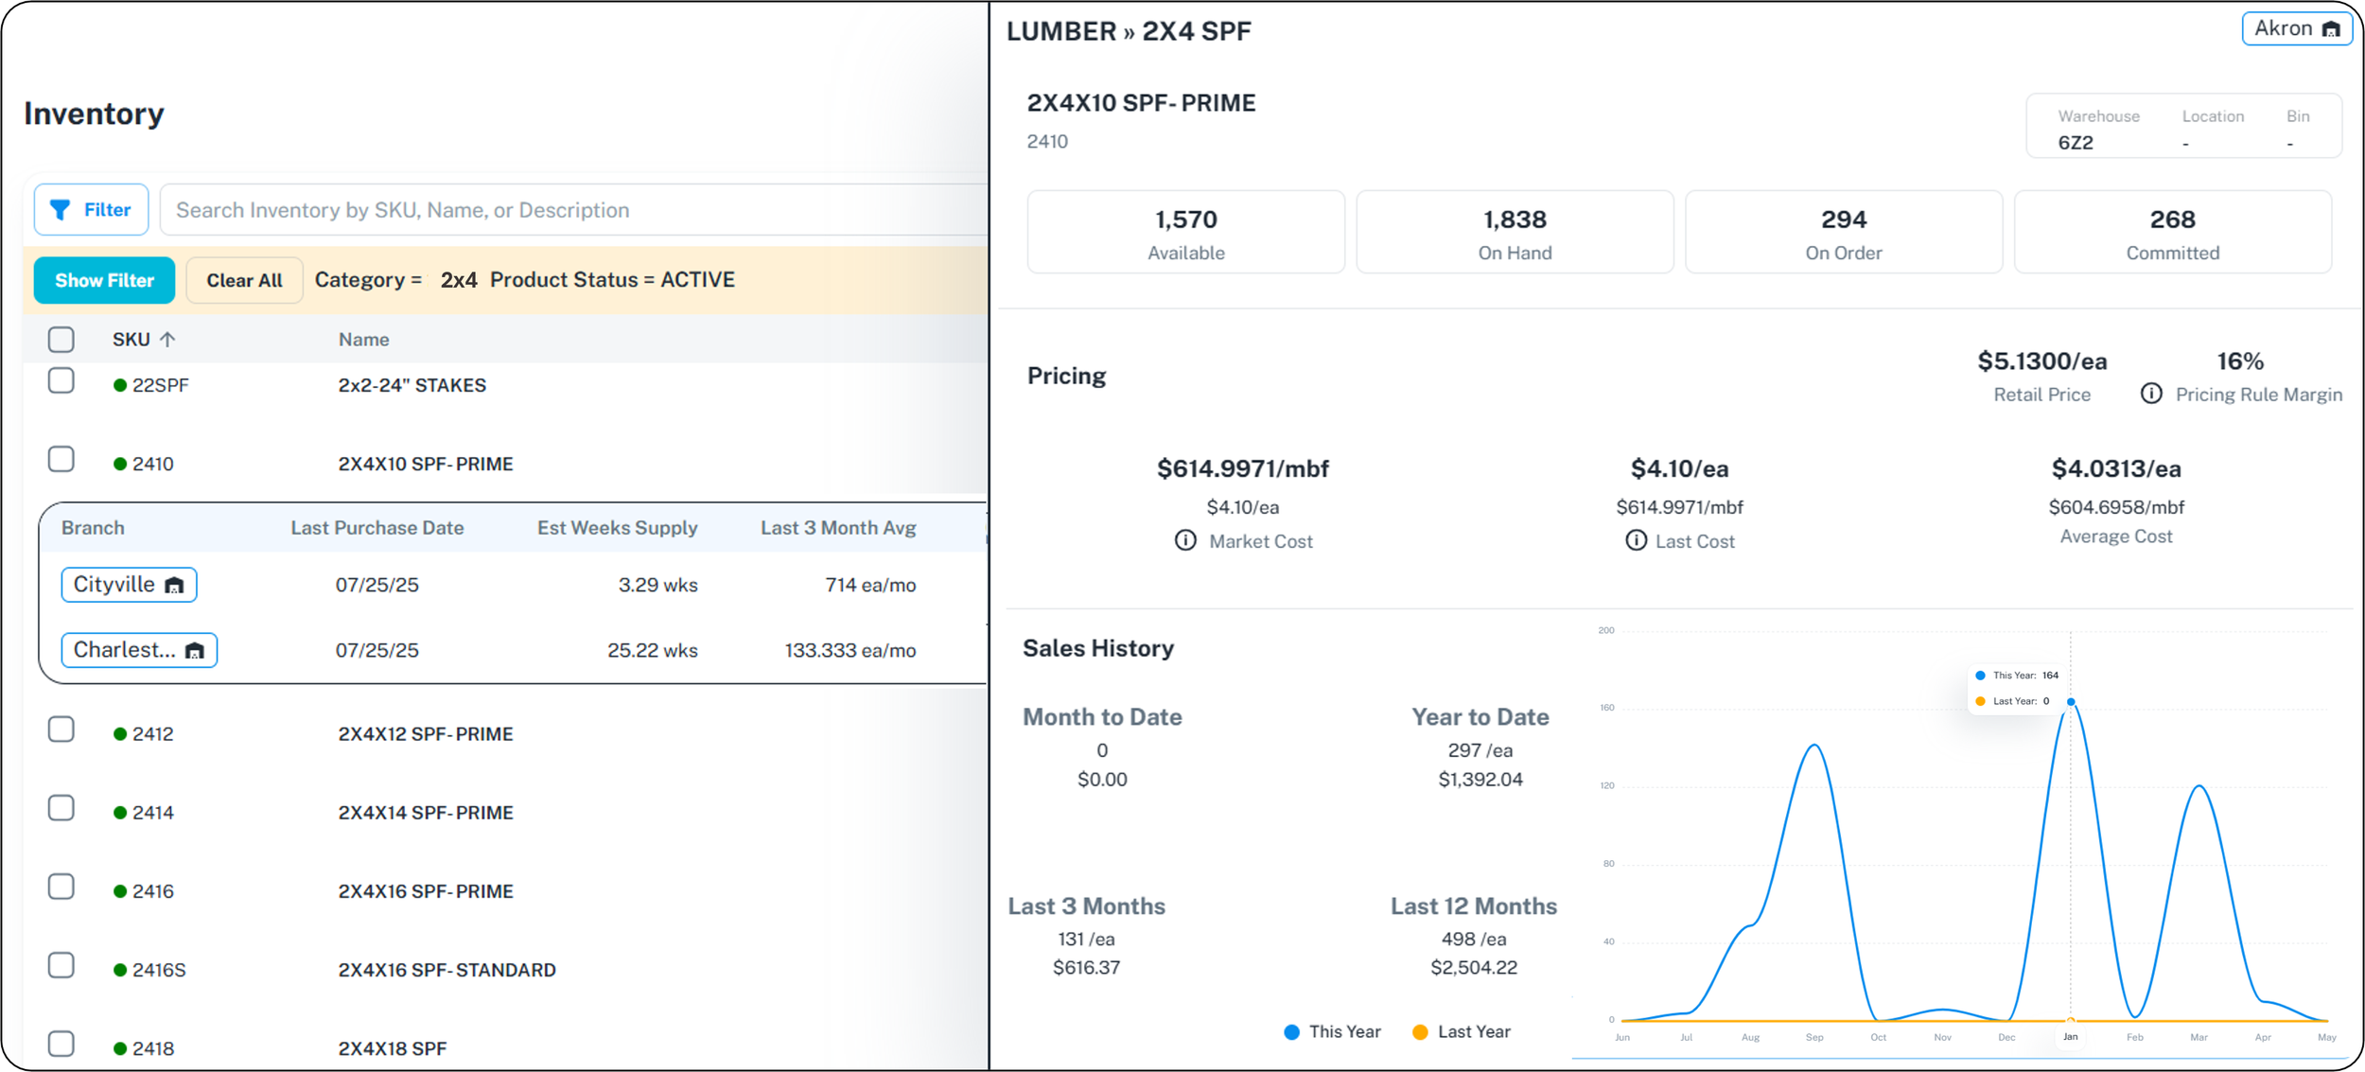Click the Charleston branch store icon
Screen dimensions: 2365x1072
(195, 651)
